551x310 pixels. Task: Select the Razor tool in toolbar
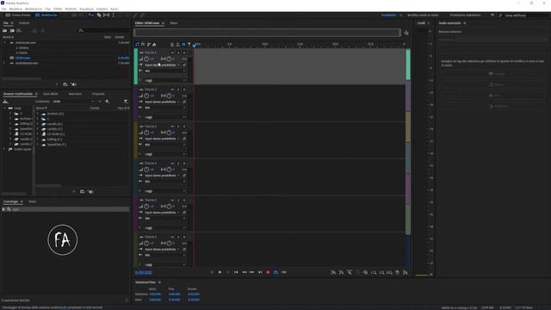99,15
